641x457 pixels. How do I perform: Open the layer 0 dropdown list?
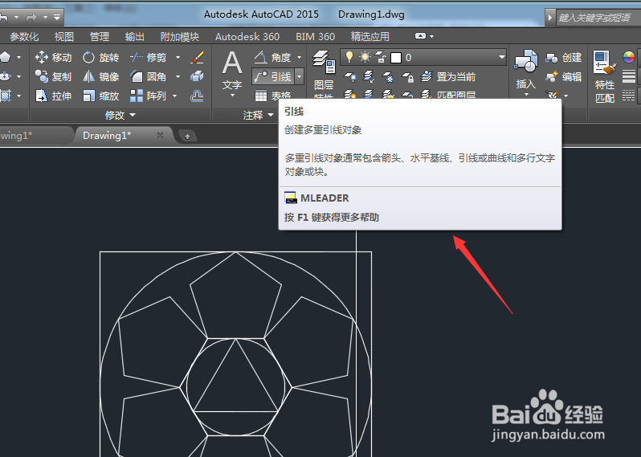(x=501, y=57)
